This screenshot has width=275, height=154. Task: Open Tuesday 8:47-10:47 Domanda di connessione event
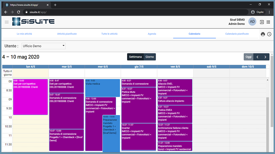point(67,111)
